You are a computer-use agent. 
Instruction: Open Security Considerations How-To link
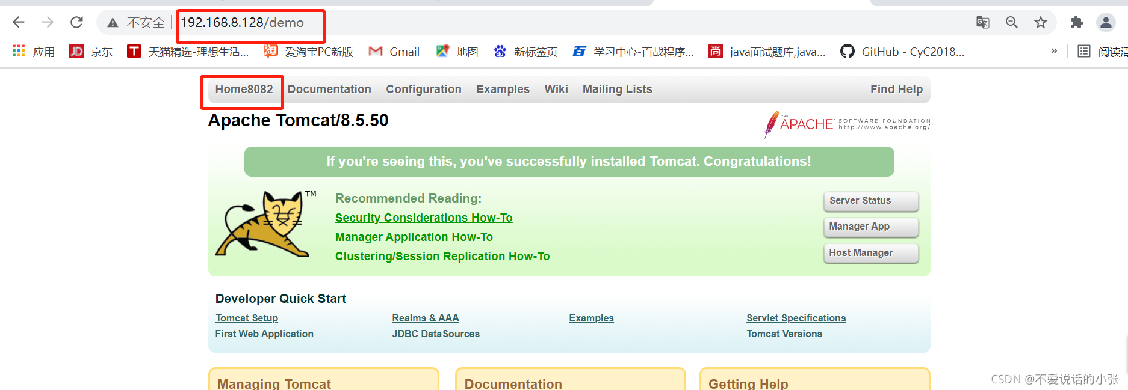424,218
